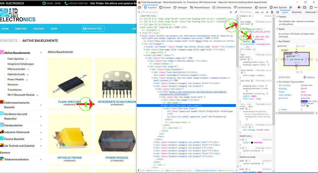Collapse the sidebar pane toggle left of Layout
Image resolution: width=318 pixels, height=173 pixels.
click(x=278, y=12)
